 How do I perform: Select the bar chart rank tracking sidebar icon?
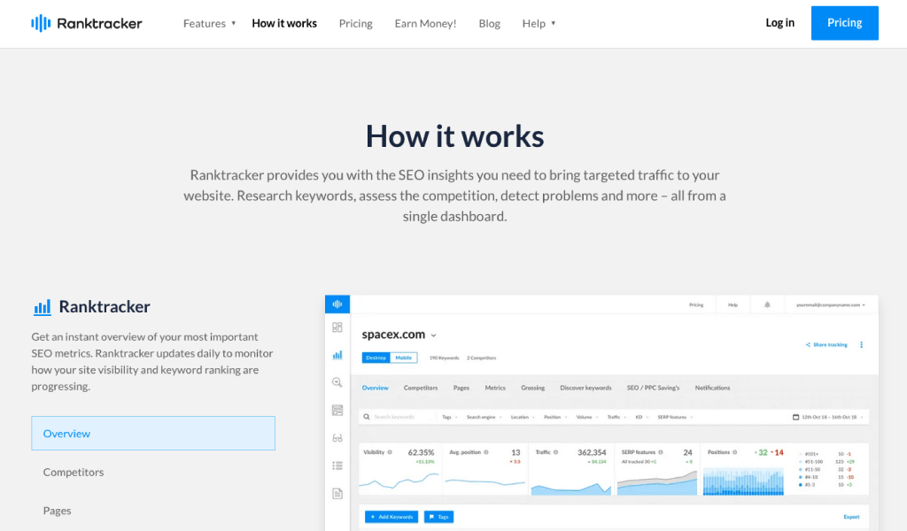pyautogui.click(x=337, y=355)
